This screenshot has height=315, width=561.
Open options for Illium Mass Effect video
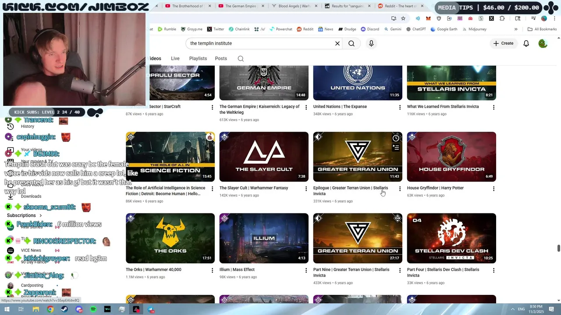coord(306,271)
